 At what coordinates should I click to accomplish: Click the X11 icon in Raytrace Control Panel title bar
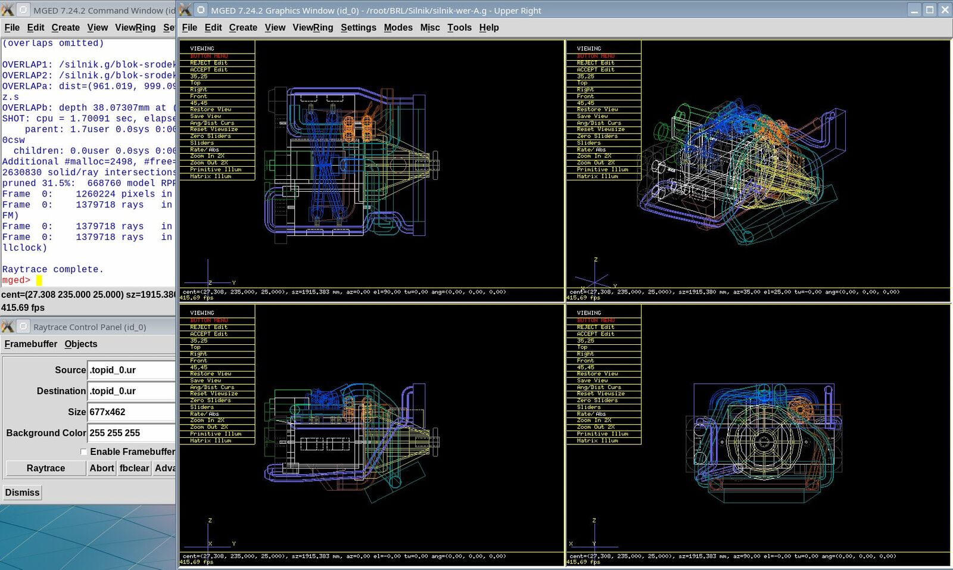click(7, 326)
